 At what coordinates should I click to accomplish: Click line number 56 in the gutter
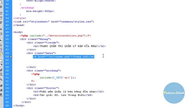[x=7, y=60]
